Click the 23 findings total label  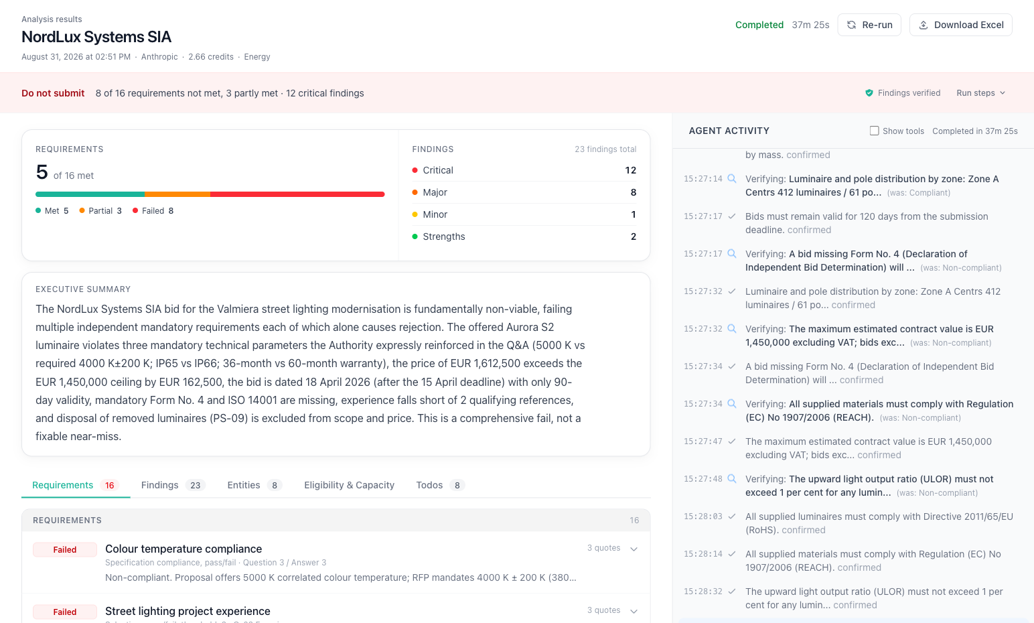605,149
